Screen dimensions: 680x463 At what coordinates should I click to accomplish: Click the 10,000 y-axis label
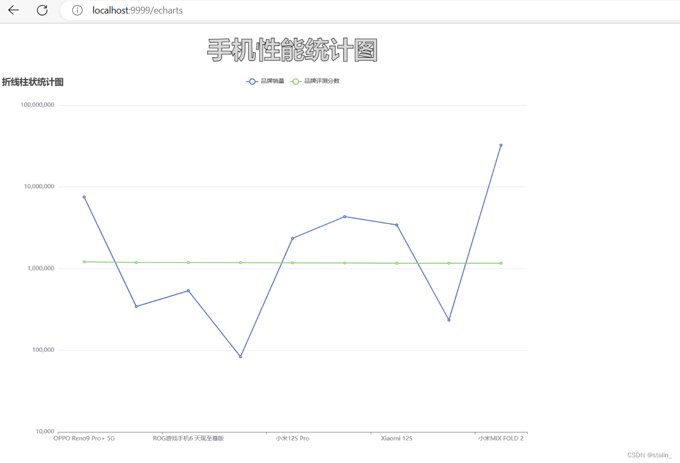[x=45, y=431]
